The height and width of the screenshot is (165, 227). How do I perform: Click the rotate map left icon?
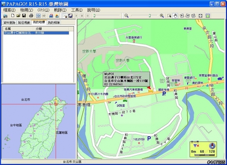pyautogui.click(x=182, y=16)
